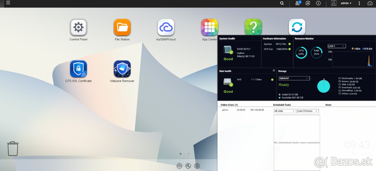376x171 pixels.
Task: Click the Used 16.15 GB legend
Action: point(288,94)
